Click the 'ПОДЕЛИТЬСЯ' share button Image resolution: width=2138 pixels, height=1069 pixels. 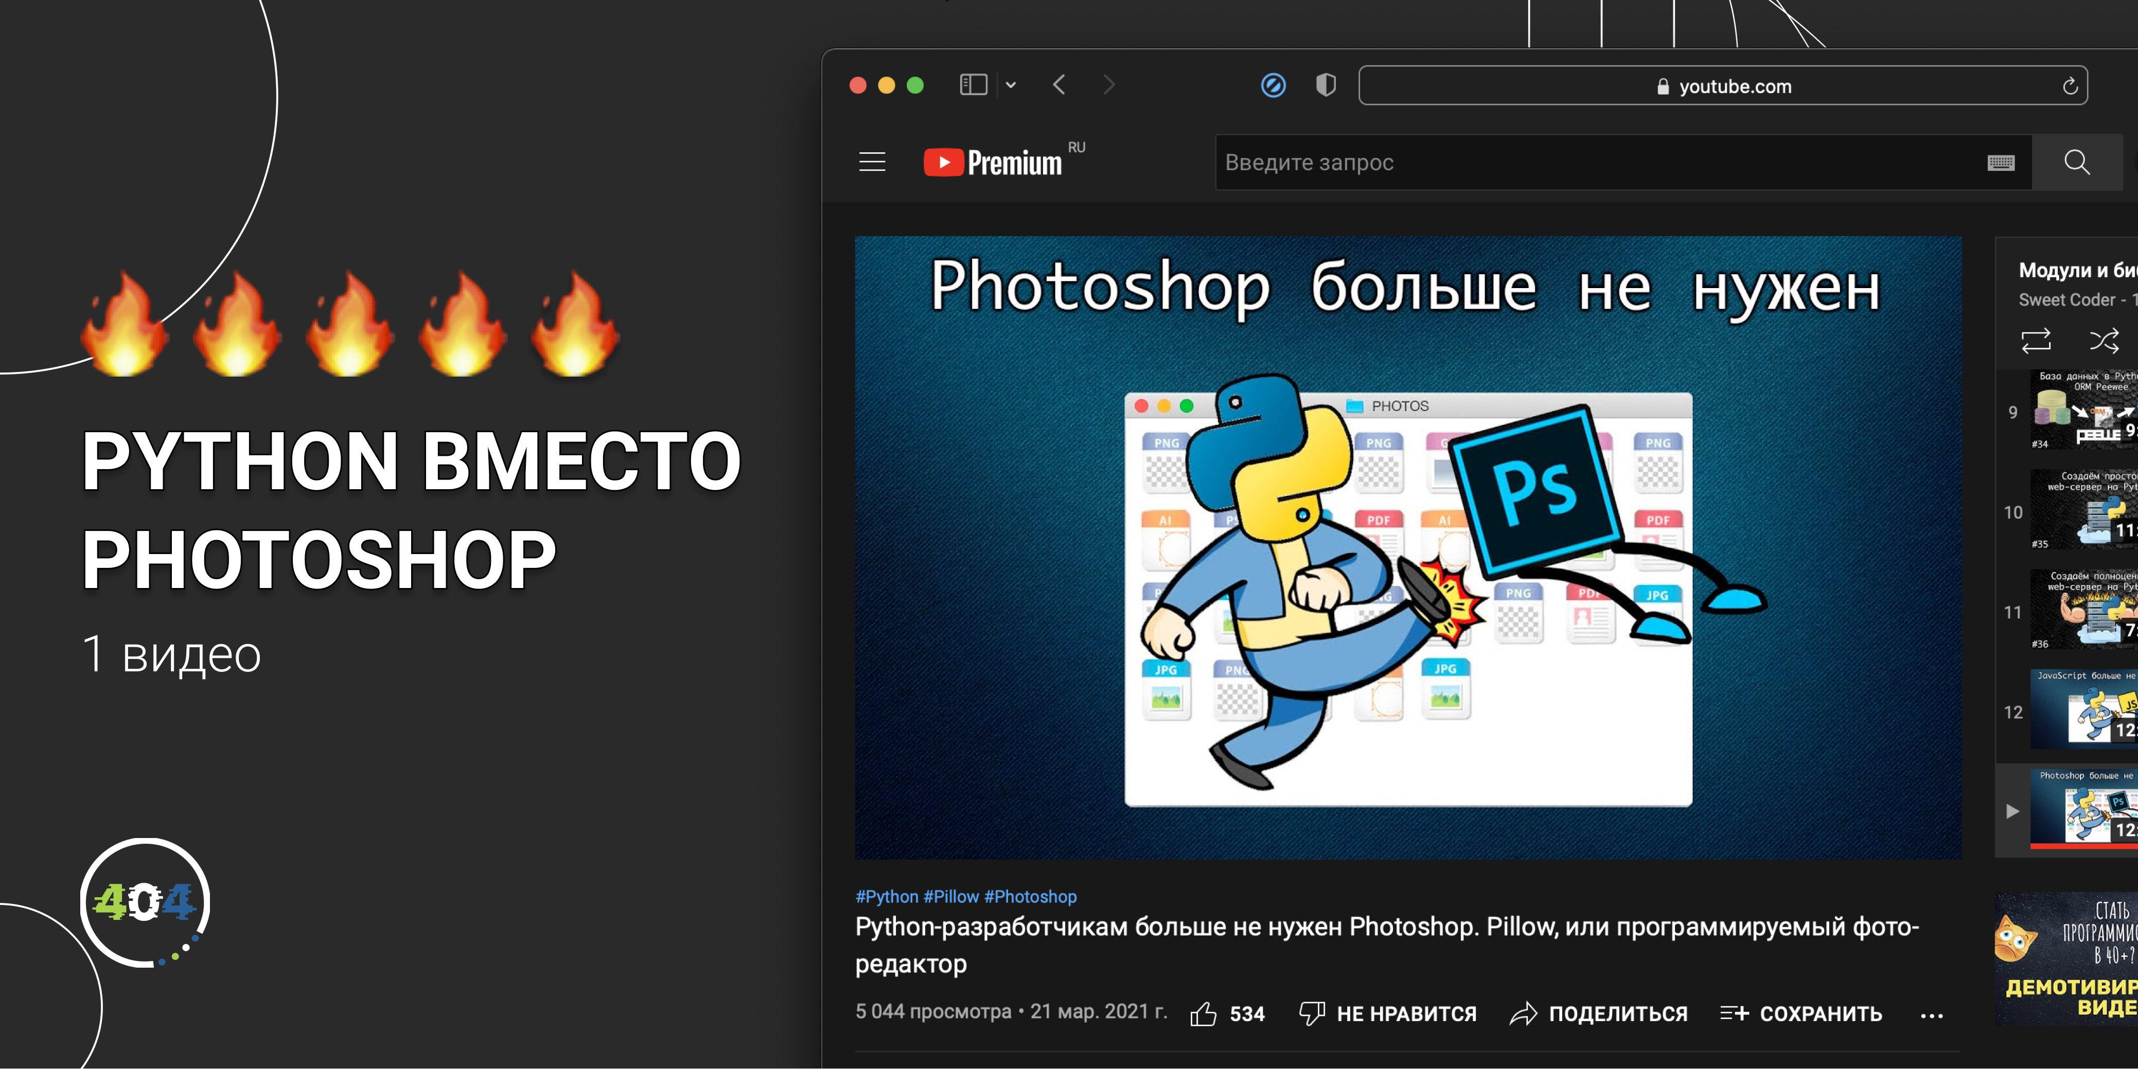coord(1599,1013)
